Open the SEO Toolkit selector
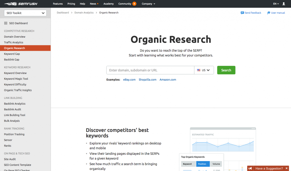 (25, 13)
